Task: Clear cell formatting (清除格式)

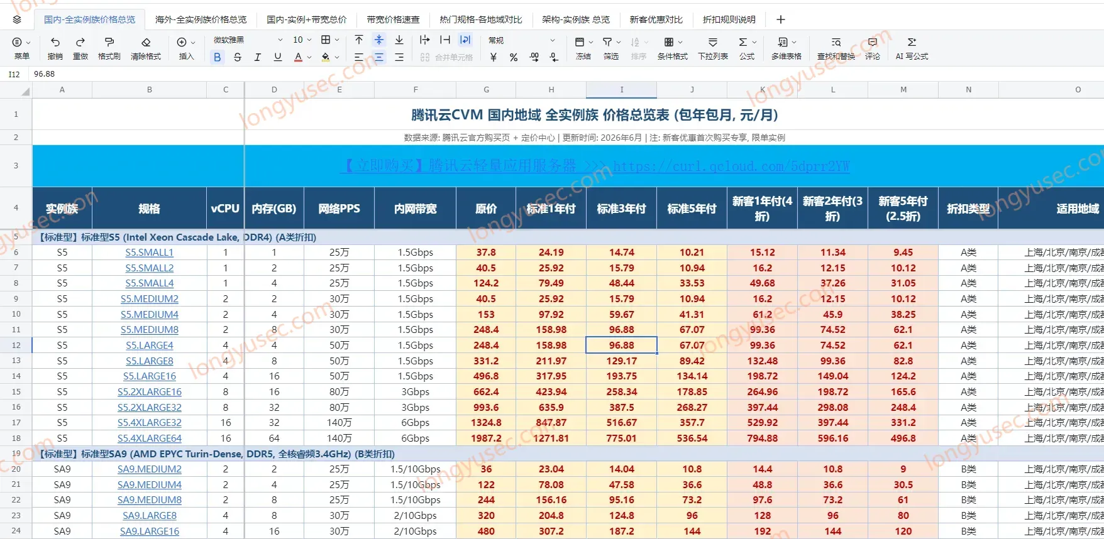Action: [146, 48]
